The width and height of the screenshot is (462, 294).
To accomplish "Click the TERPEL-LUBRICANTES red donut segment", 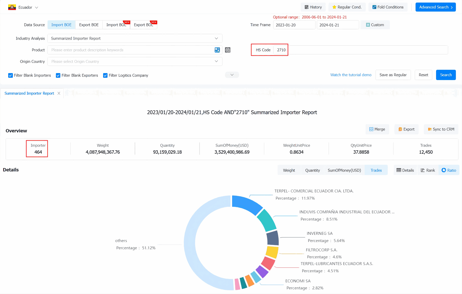I will tap(268, 263).
